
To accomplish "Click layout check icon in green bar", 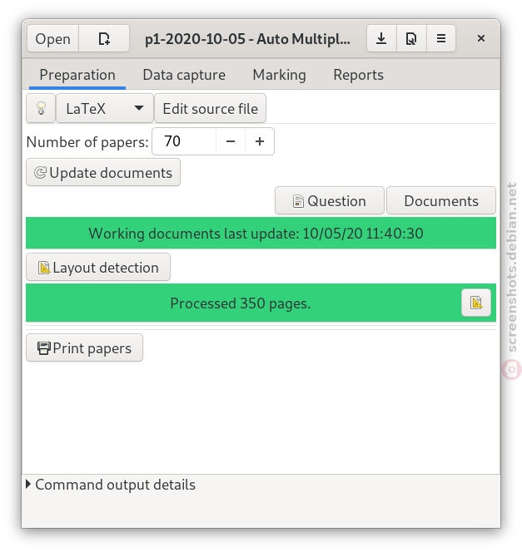I will [476, 303].
